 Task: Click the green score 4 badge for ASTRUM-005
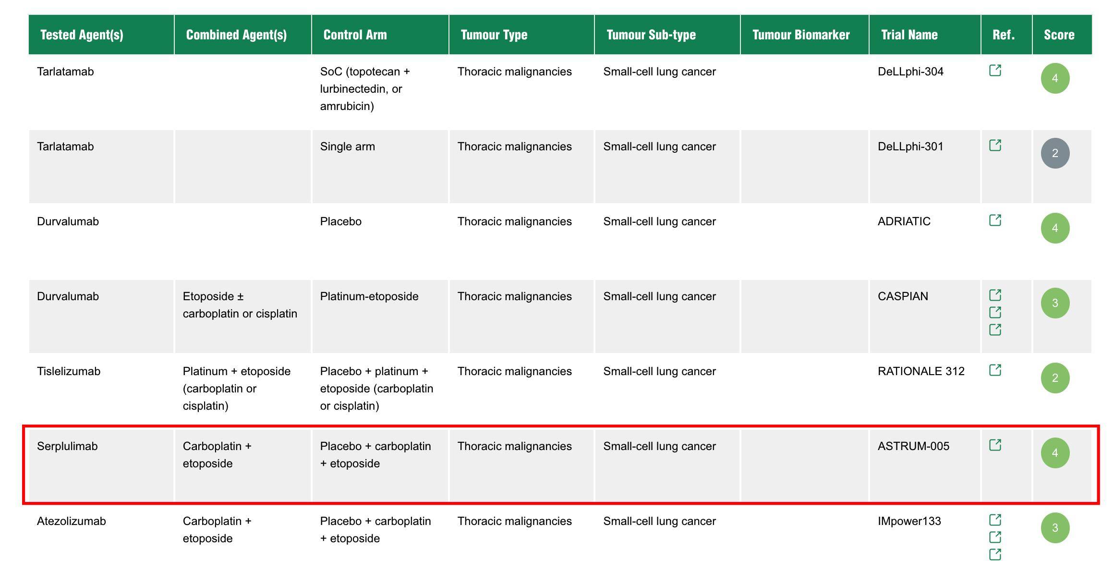tap(1055, 453)
